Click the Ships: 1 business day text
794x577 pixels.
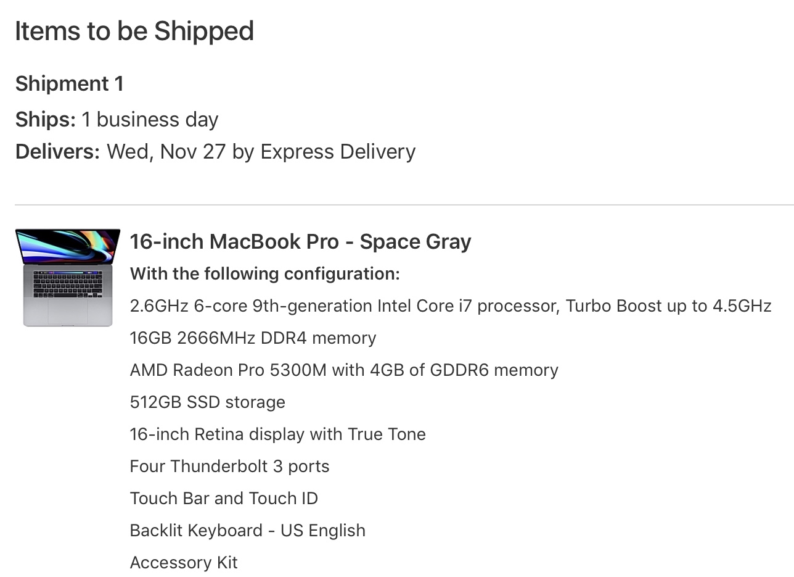pyautogui.click(x=117, y=119)
